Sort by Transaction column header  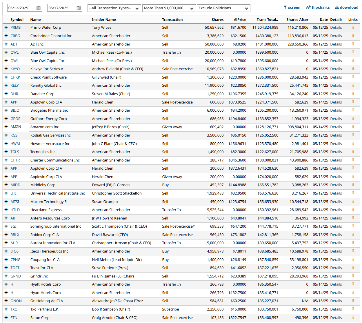point(172,20)
